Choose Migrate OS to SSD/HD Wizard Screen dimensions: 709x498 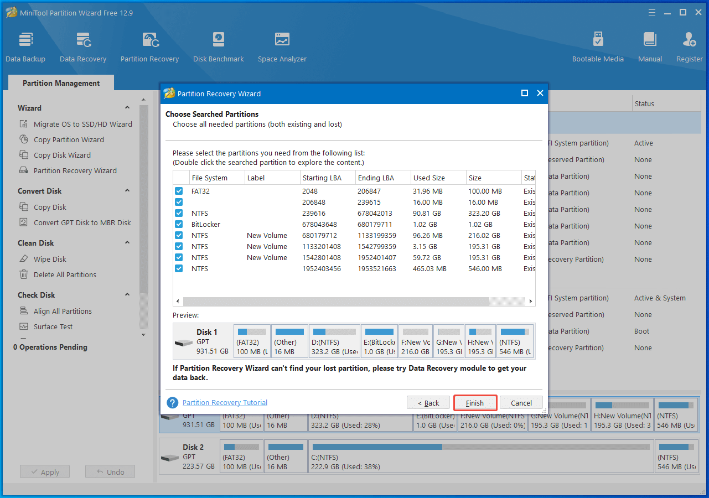pyautogui.click(x=82, y=124)
